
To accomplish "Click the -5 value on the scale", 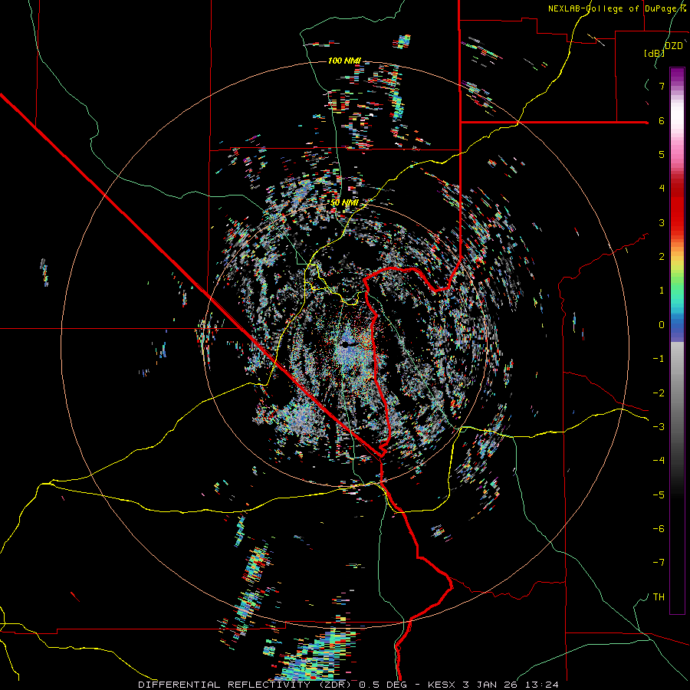I will [659, 495].
